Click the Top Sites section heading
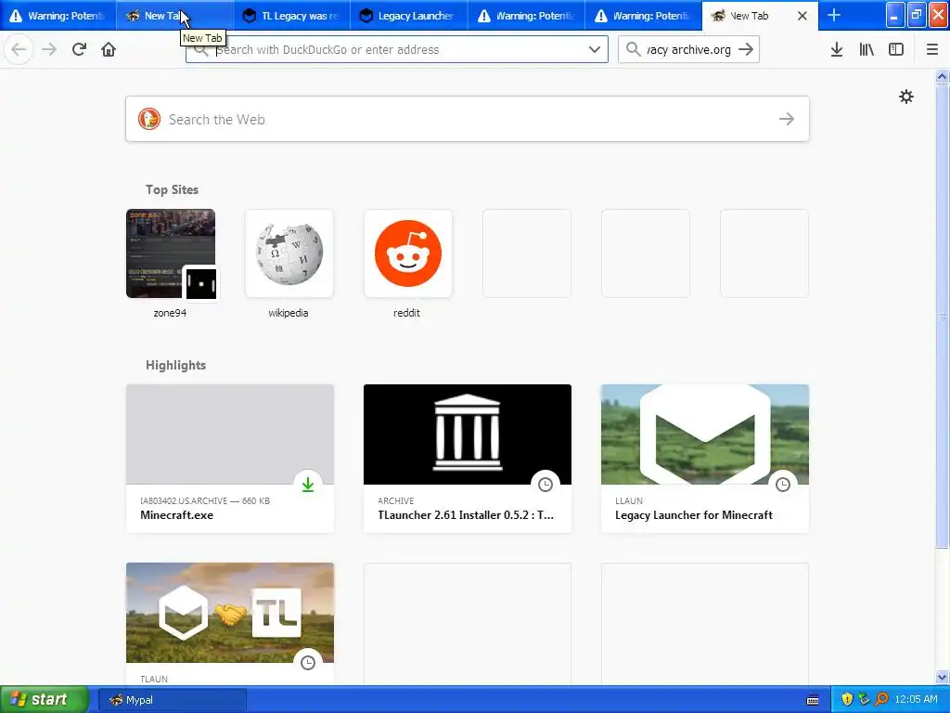The image size is (950, 713). (x=172, y=189)
